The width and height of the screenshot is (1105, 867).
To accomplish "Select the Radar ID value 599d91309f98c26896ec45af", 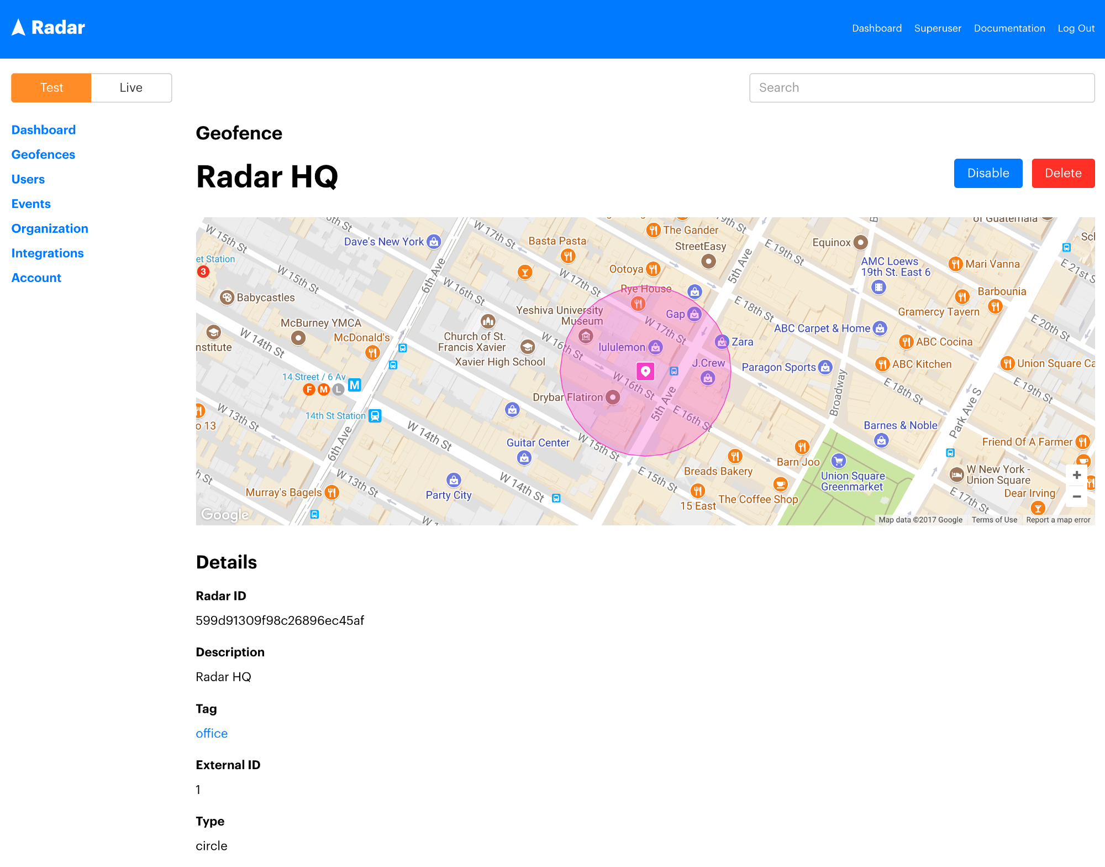I will [280, 620].
